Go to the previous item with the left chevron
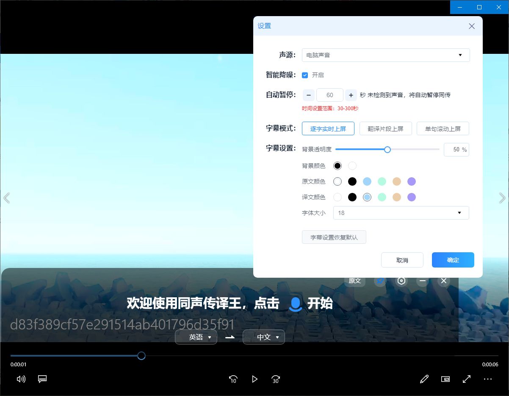 point(6,198)
